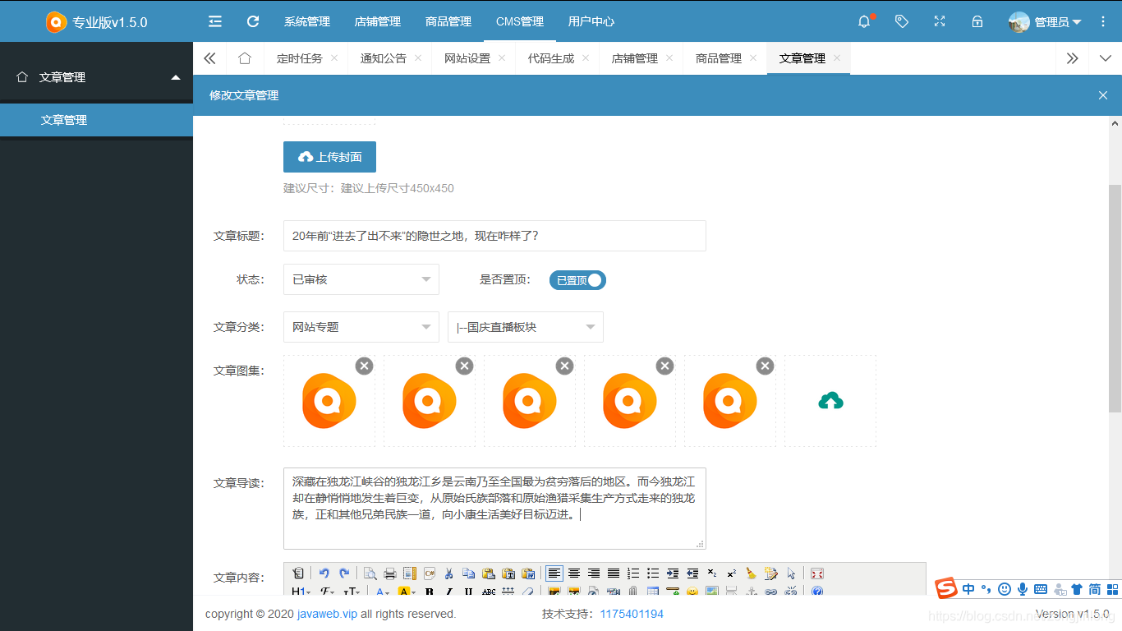Switch to the 通知公告 tab
The image size is (1122, 631).
pyautogui.click(x=384, y=58)
